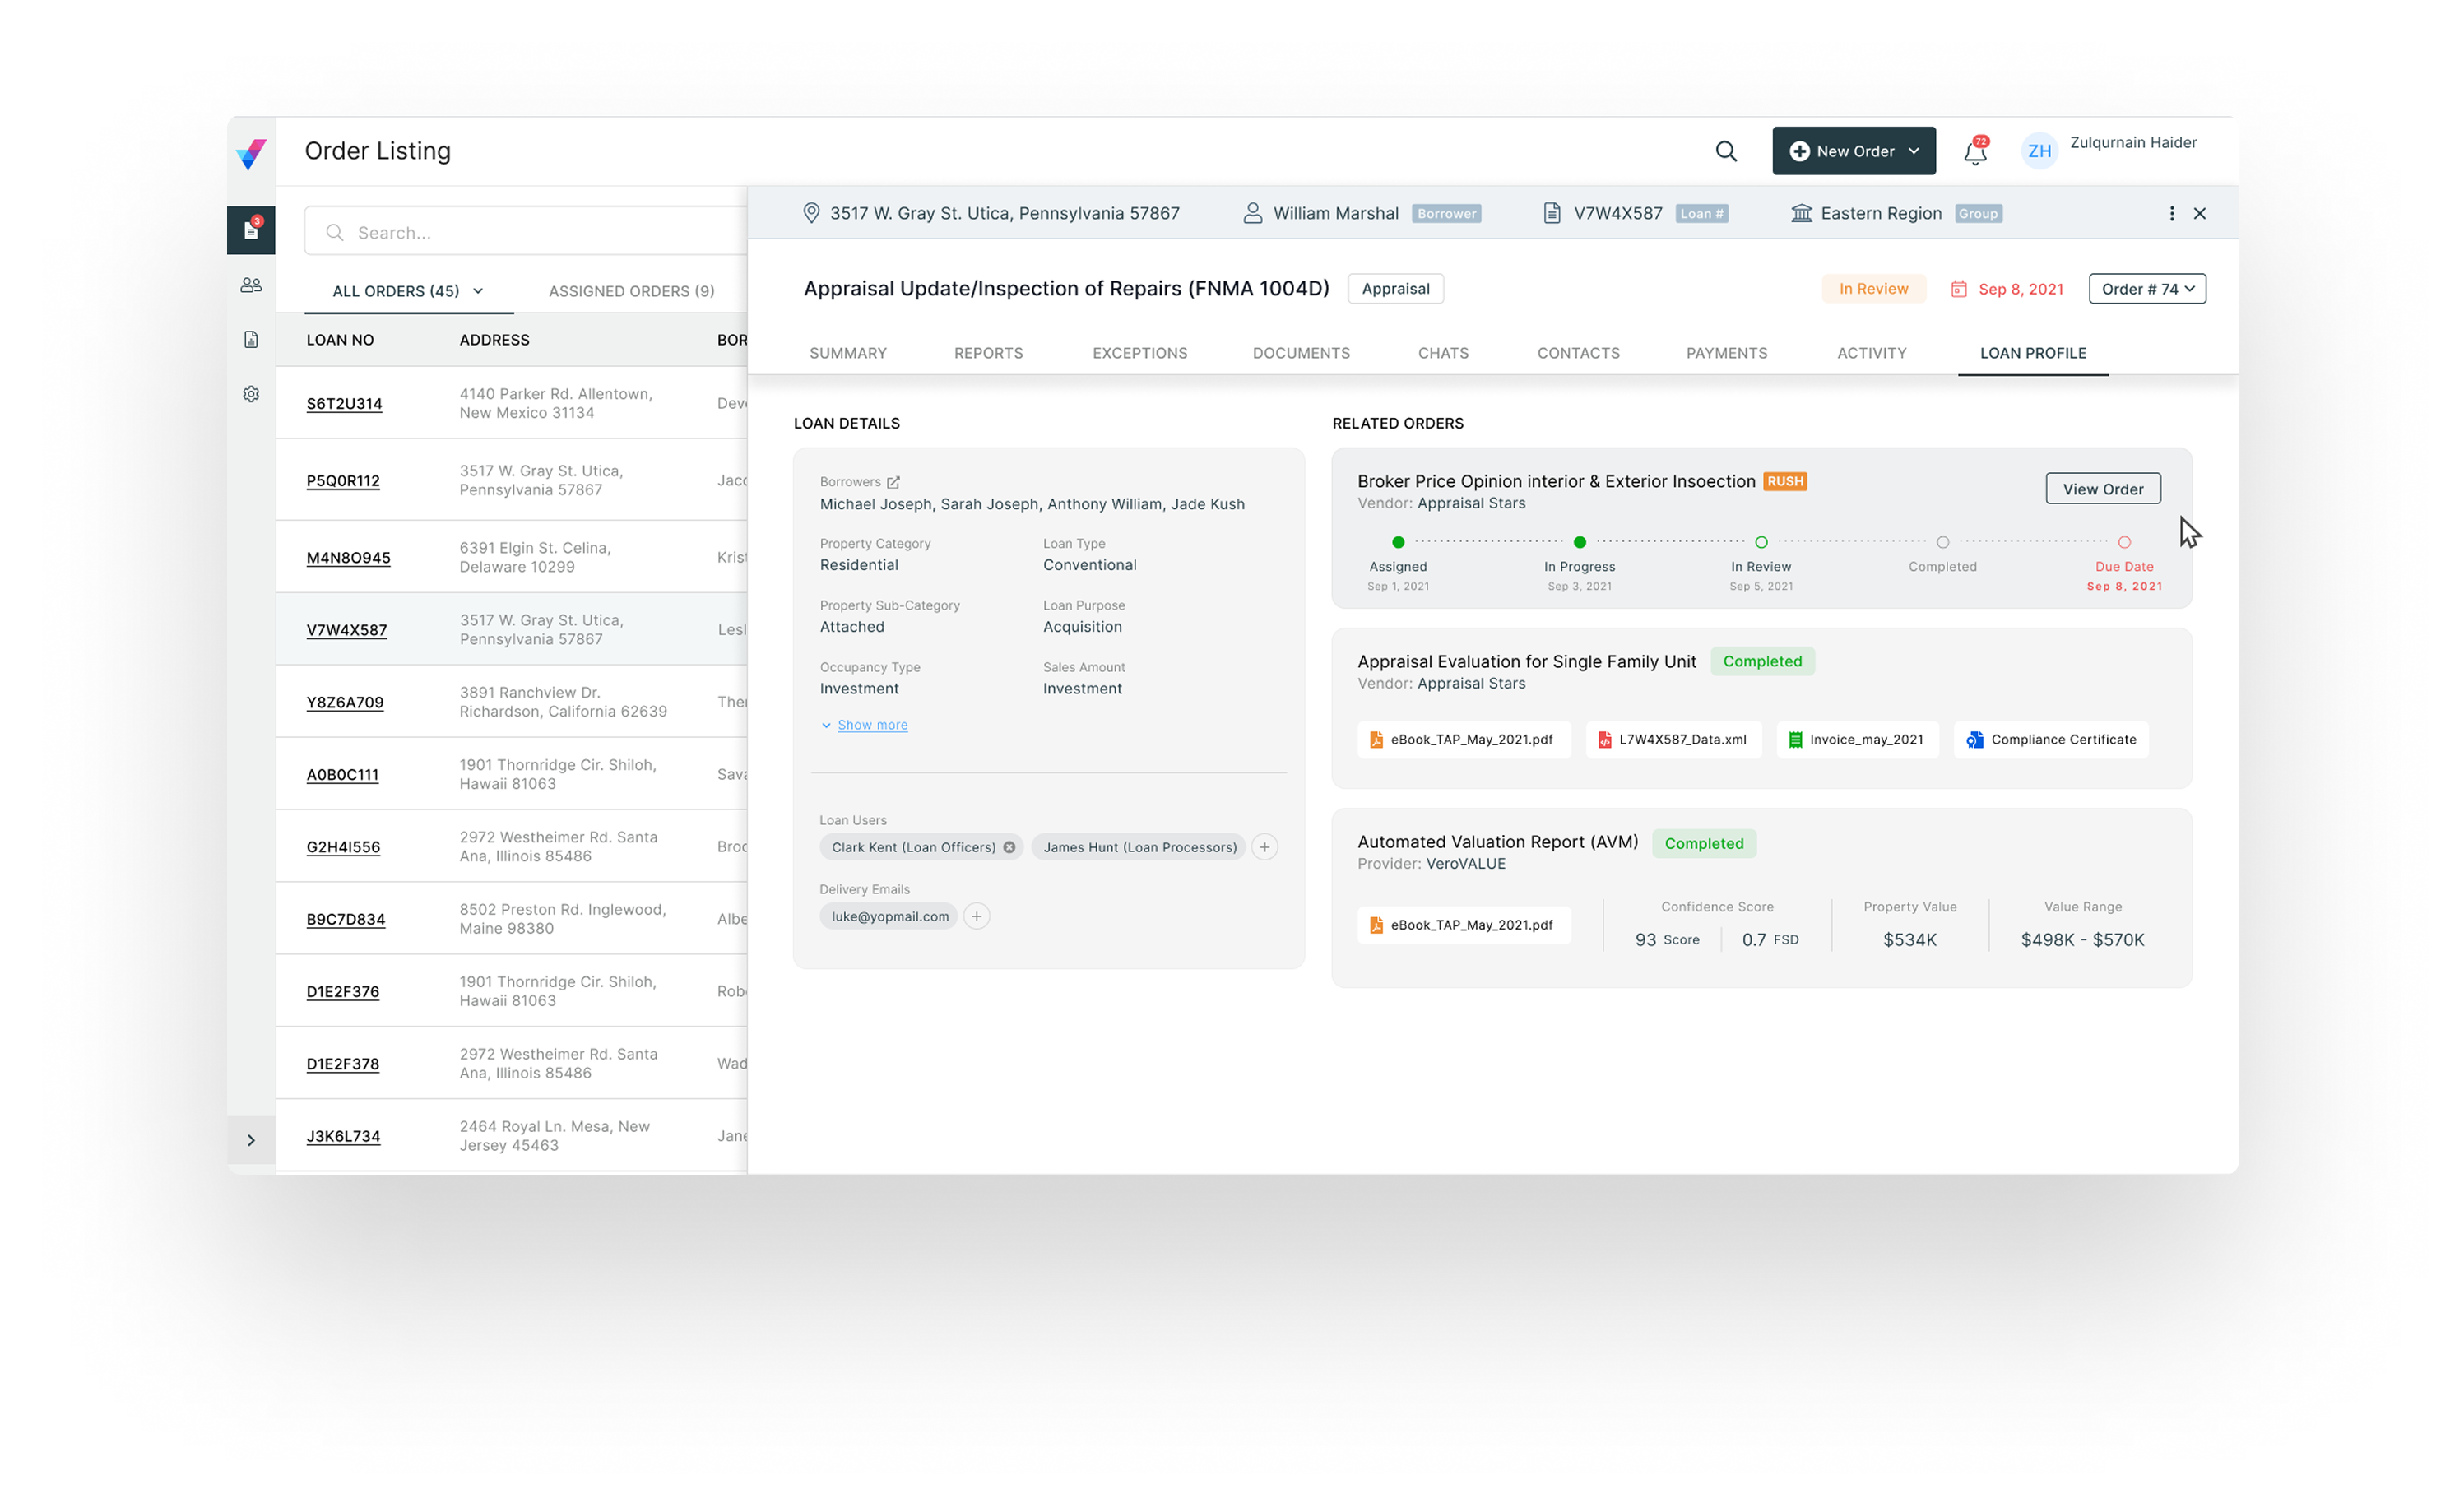Open loan S6T2U314
Image resolution: width=2464 pixels, height=1512 pixels.
click(x=344, y=404)
